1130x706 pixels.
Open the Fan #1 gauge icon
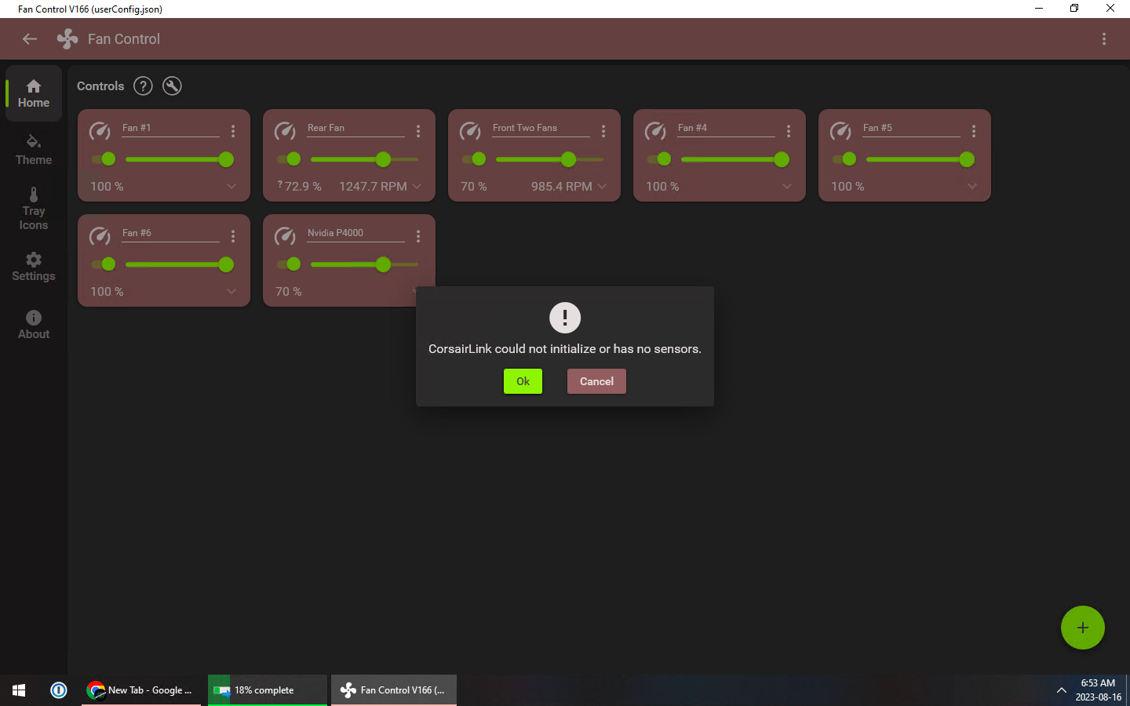click(100, 131)
